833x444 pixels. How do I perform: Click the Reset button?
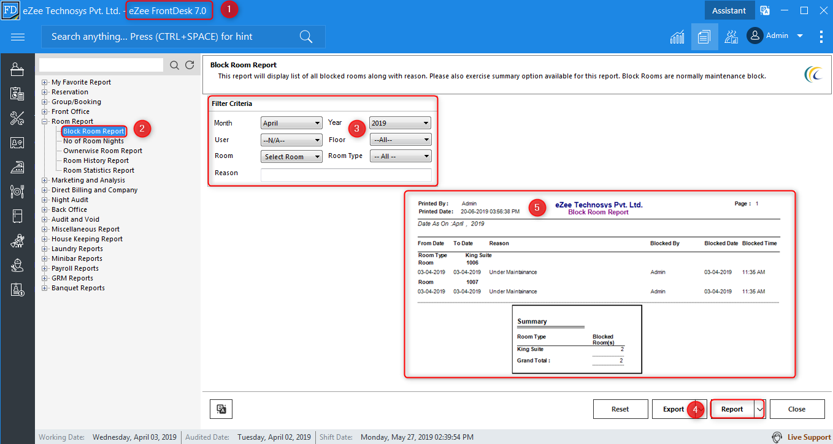tap(620, 409)
